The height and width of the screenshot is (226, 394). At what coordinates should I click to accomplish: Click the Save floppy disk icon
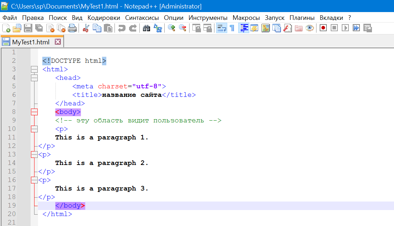(28, 28)
